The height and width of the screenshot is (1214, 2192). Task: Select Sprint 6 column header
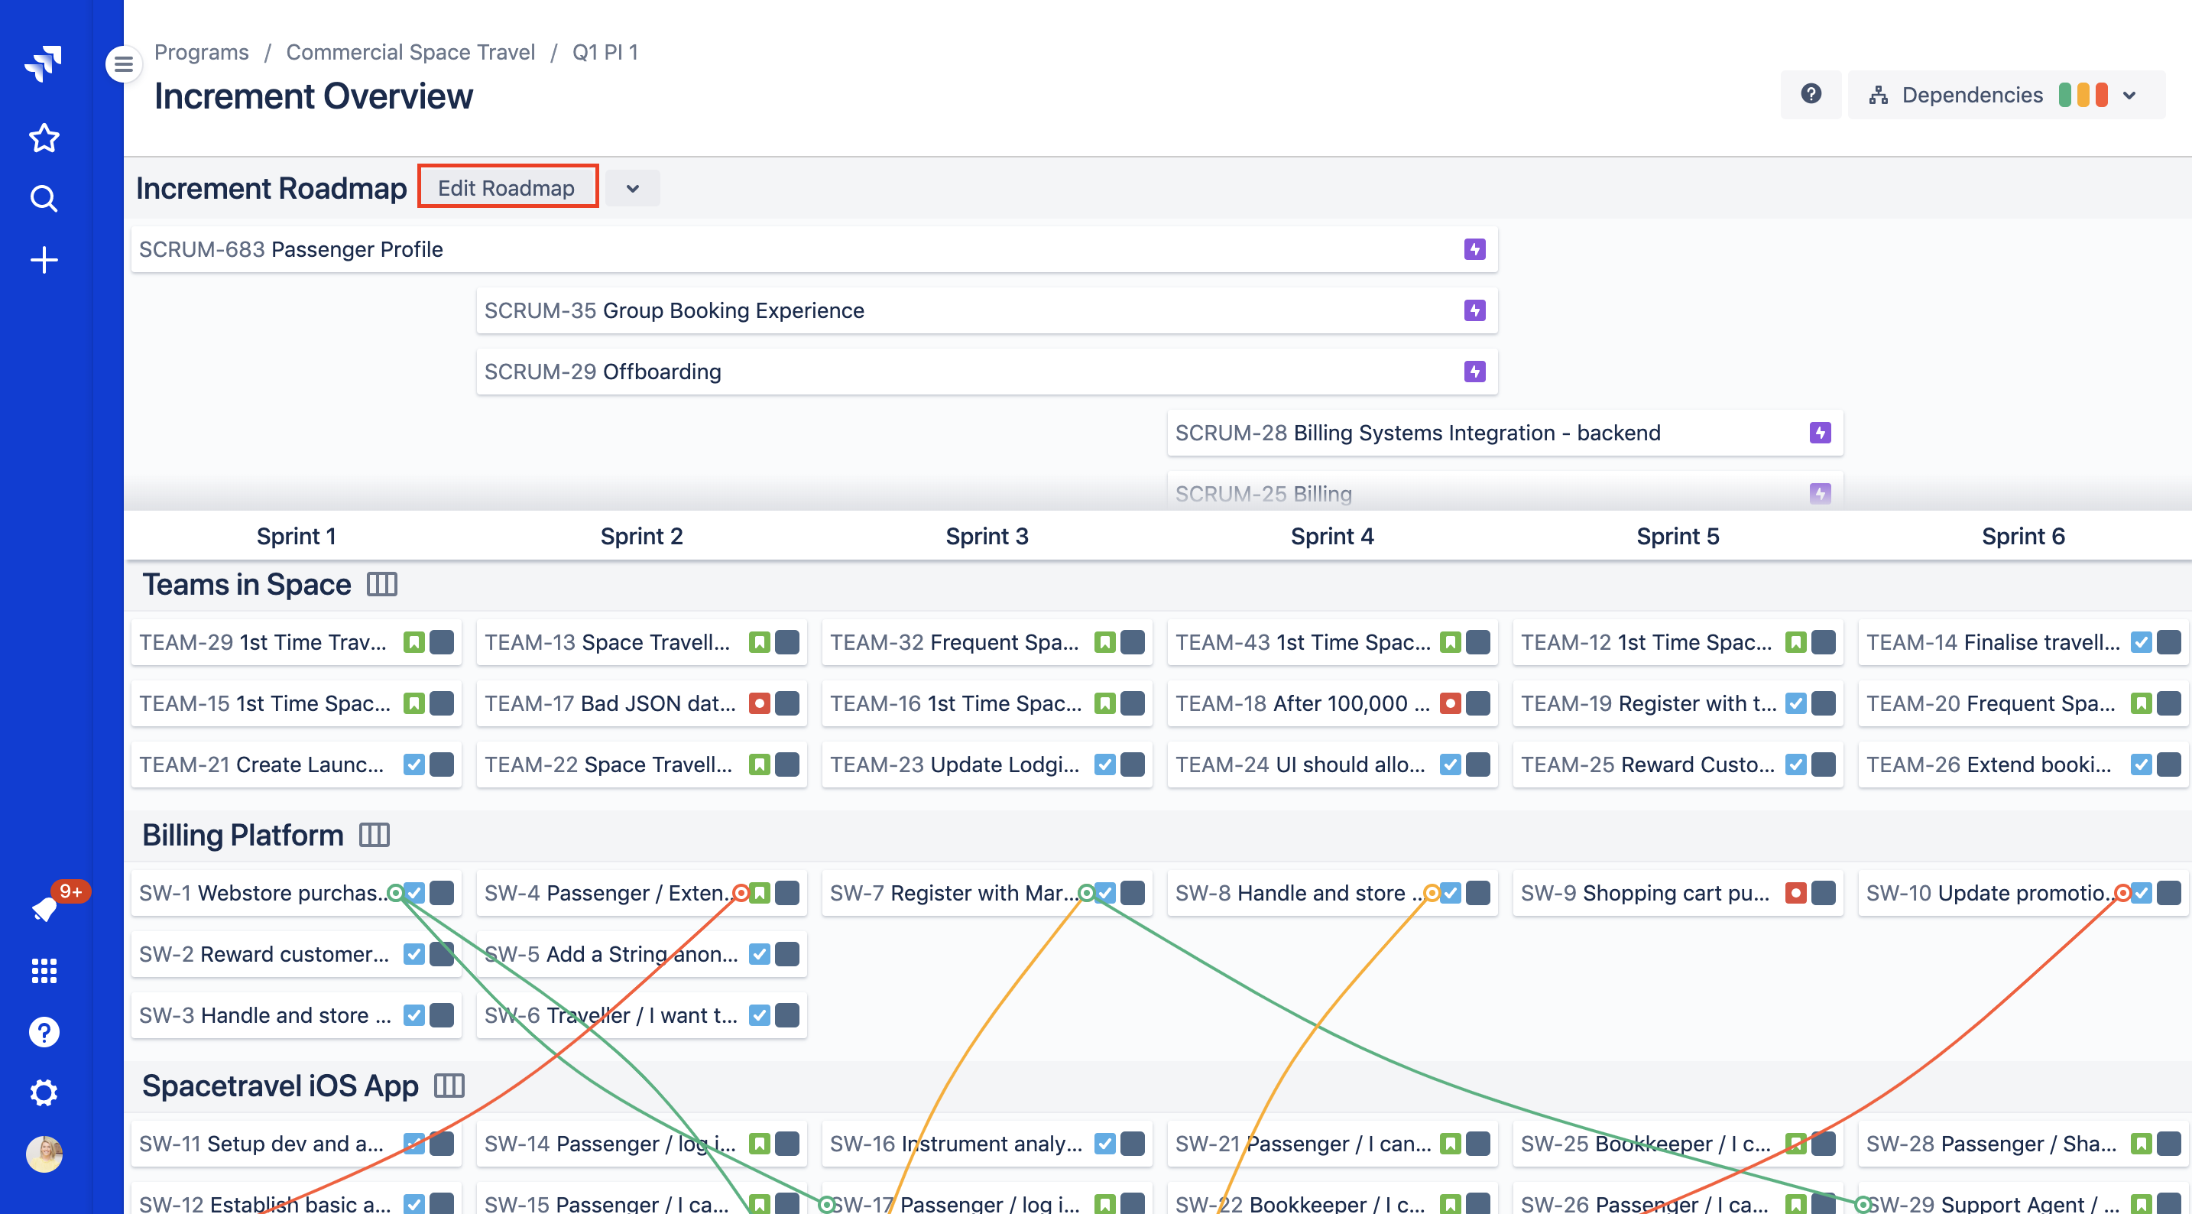(2024, 537)
